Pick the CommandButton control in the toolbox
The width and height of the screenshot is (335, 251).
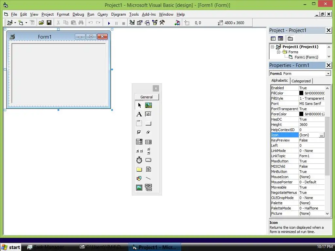pyautogui.click(x=149, y=123)
